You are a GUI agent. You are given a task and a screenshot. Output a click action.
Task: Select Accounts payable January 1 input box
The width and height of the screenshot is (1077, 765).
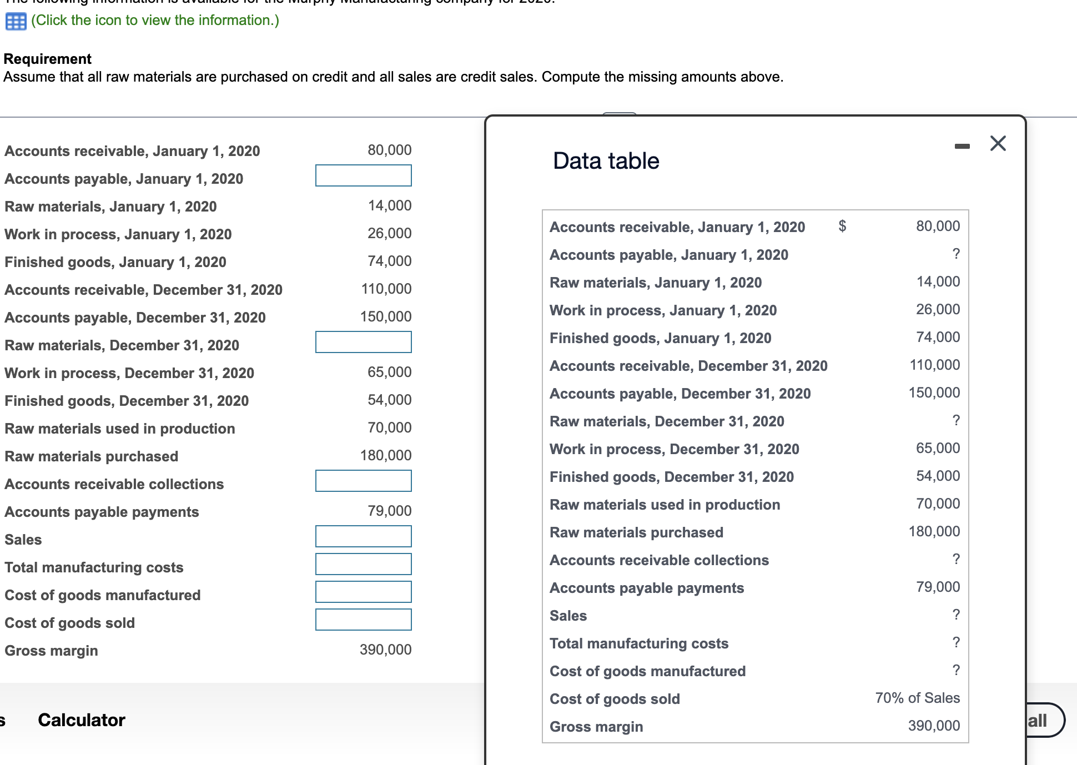point(363,175)
